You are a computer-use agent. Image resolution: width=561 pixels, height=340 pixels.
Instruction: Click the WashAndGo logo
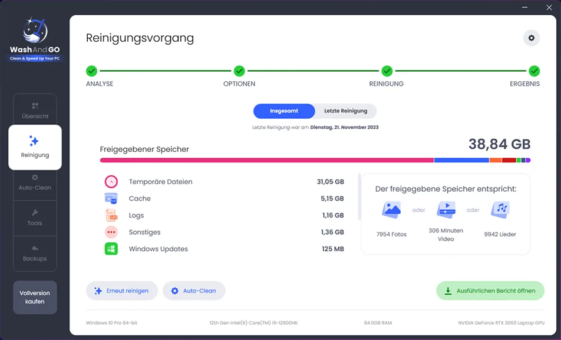coord(35,39)
